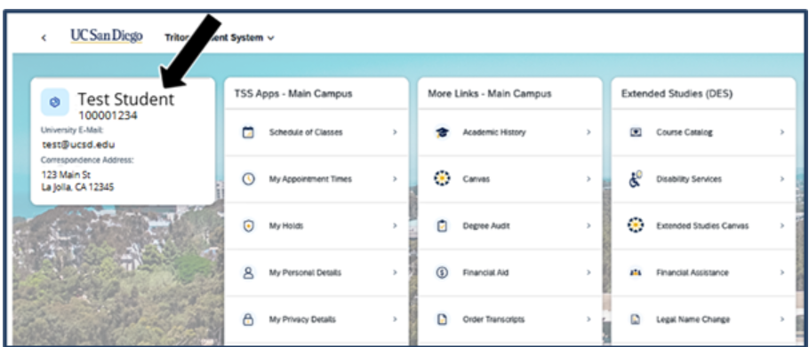
Task: Open My Privacy Details
Action: [302, 319]
